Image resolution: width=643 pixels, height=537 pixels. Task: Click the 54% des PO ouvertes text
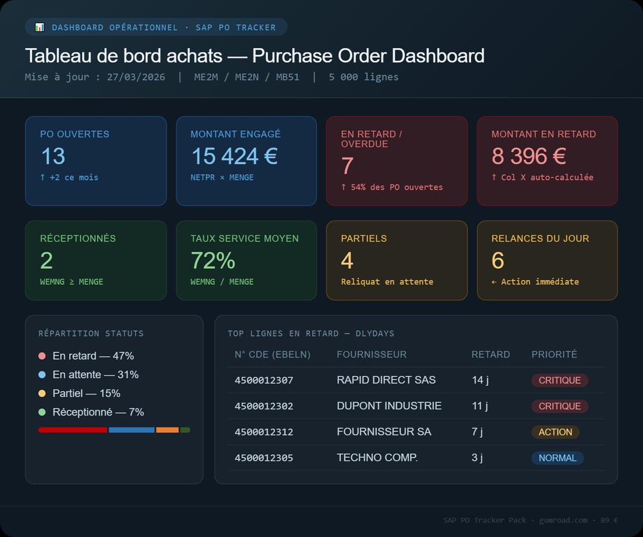[x=392, y=187]
